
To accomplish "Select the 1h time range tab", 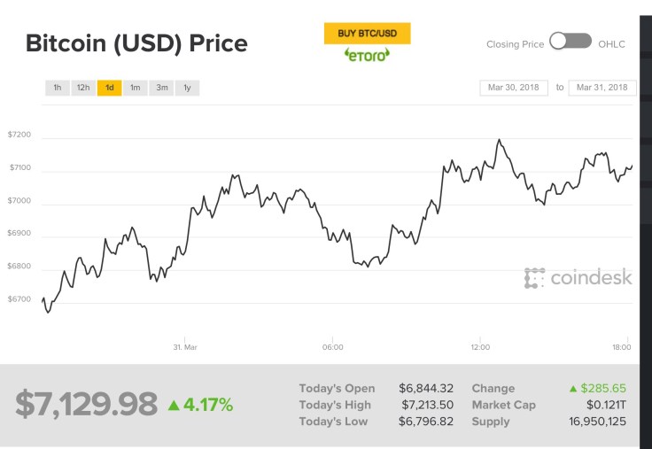I will [x=58, y=88].
